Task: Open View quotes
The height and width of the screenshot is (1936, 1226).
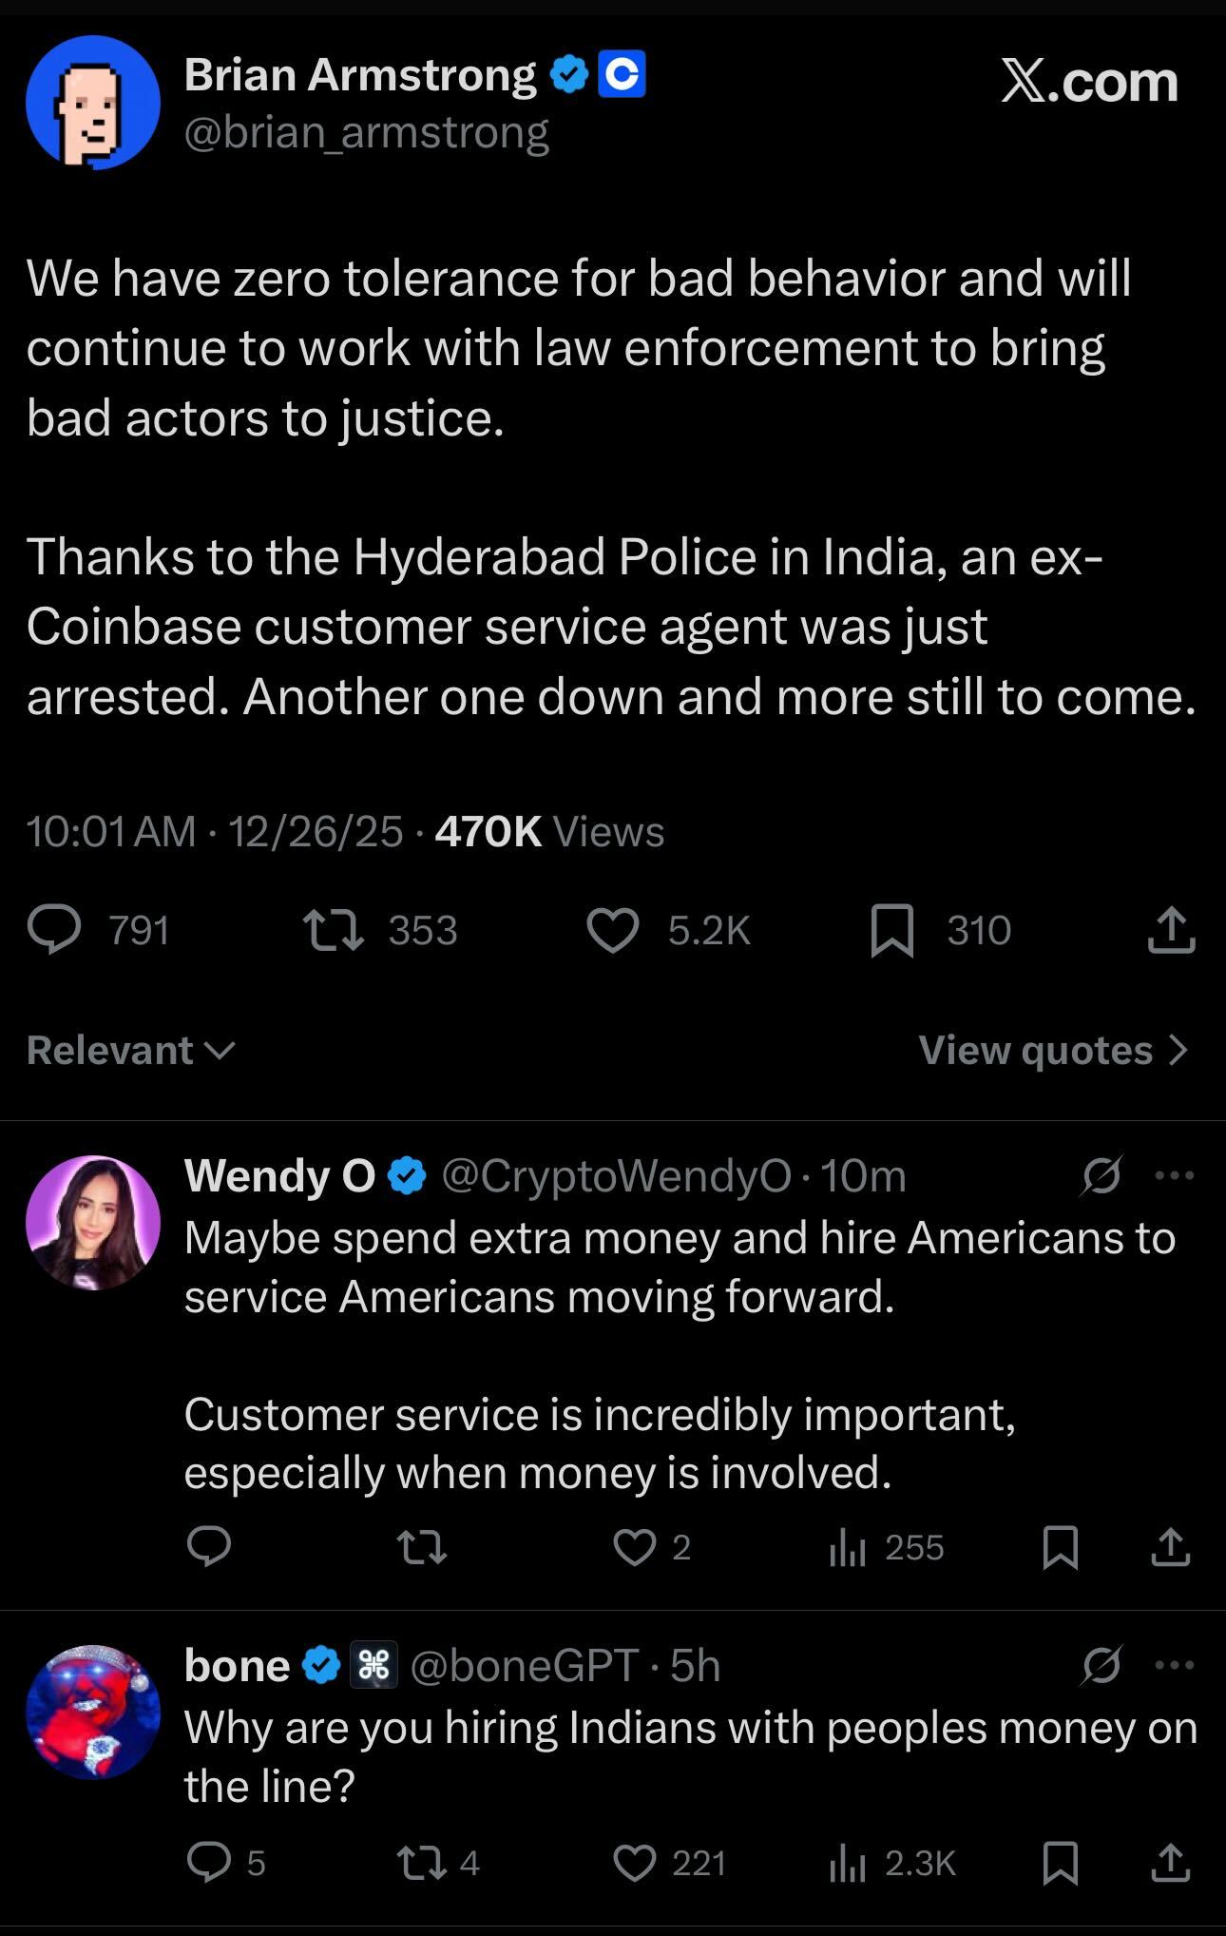Action: pos(1053,1051)
